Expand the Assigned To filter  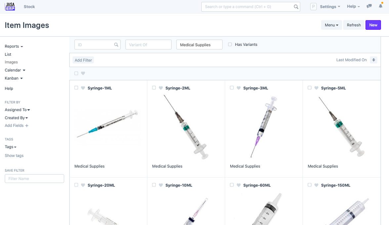click(17, 110)
